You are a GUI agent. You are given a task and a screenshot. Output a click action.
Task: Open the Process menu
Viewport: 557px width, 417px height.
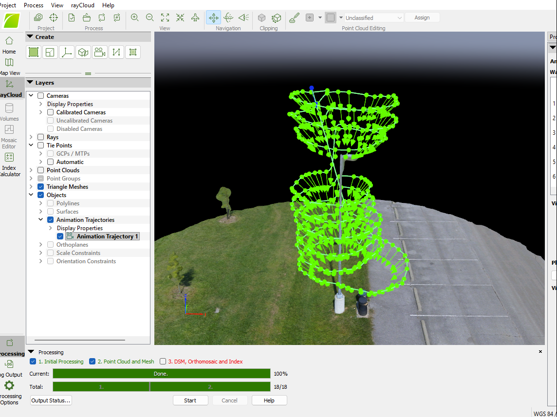(x=34, y=5)
